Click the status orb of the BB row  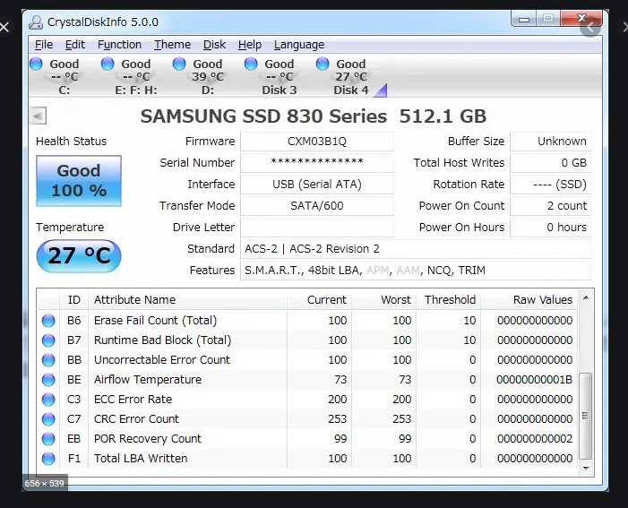point(48,360)
